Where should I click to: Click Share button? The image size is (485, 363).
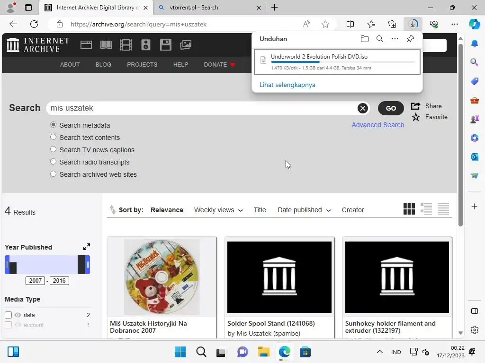426,106
